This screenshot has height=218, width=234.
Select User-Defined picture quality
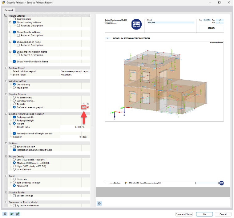14,169
